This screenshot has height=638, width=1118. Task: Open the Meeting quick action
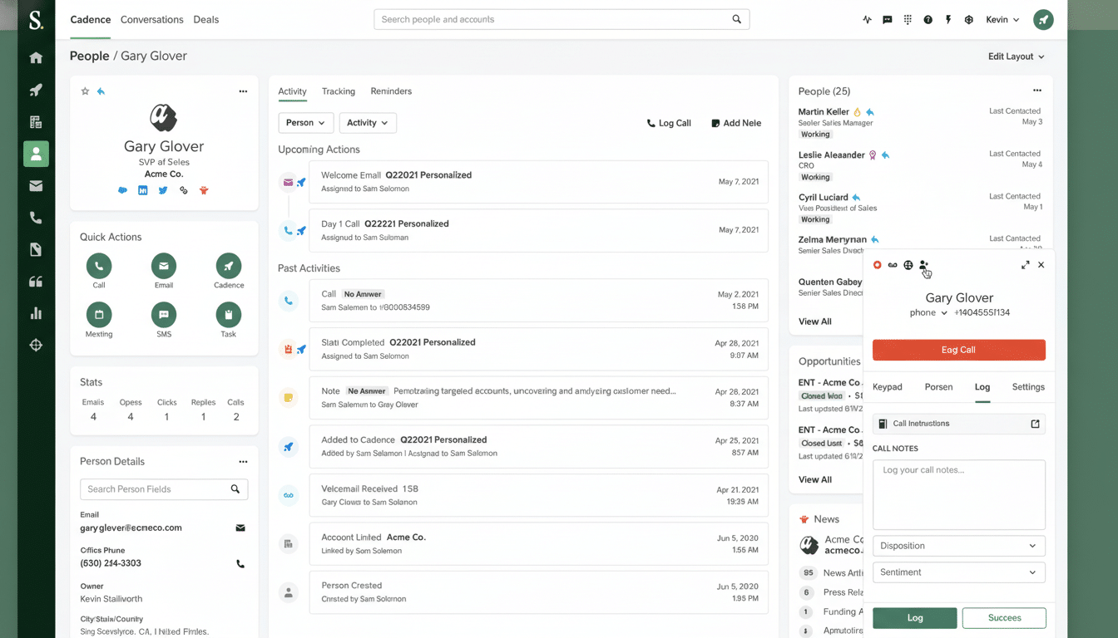point(98,316)
